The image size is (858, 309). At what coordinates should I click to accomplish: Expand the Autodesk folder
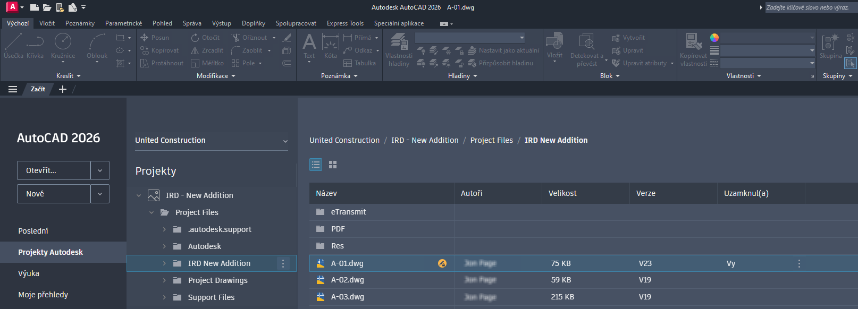point(164,246)
